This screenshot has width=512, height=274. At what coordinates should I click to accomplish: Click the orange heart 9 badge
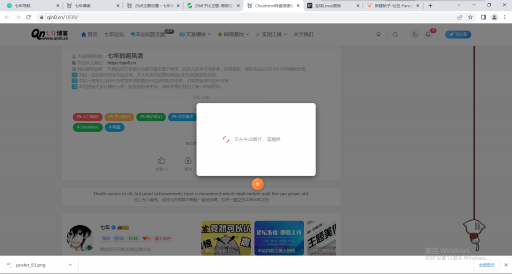146,239
